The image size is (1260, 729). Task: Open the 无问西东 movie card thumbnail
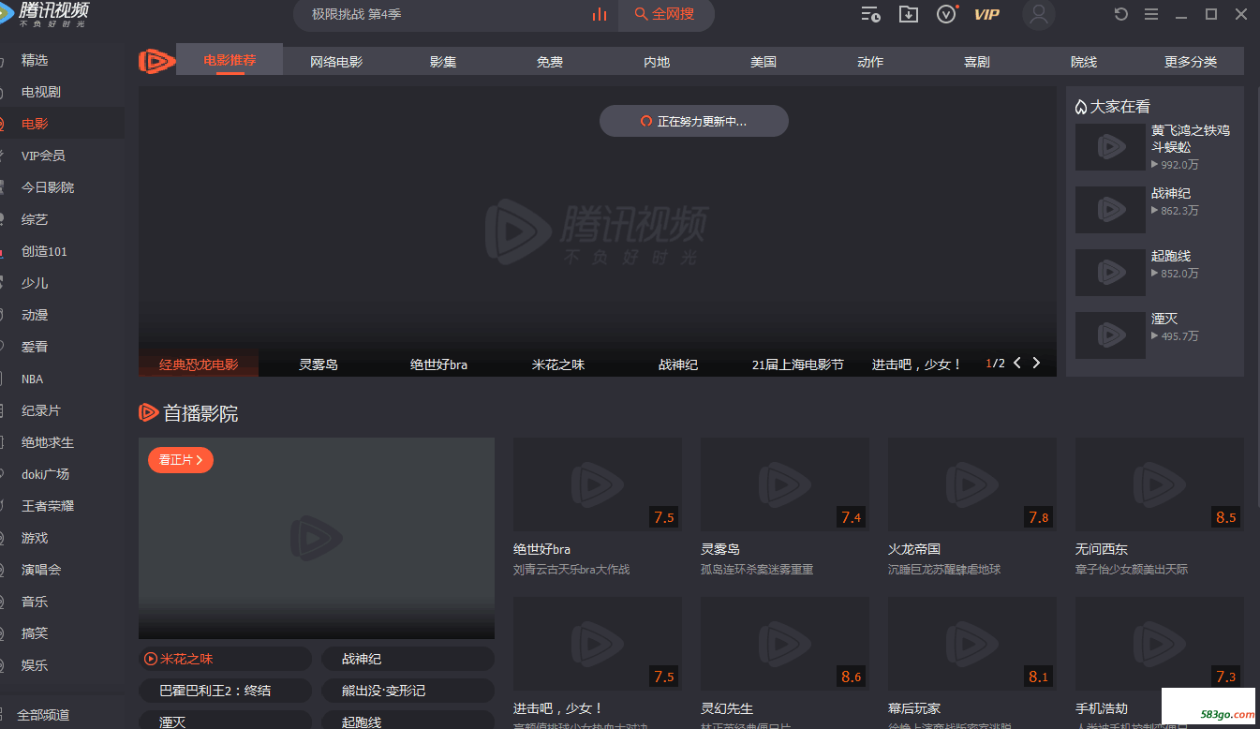pos(1160,484)
